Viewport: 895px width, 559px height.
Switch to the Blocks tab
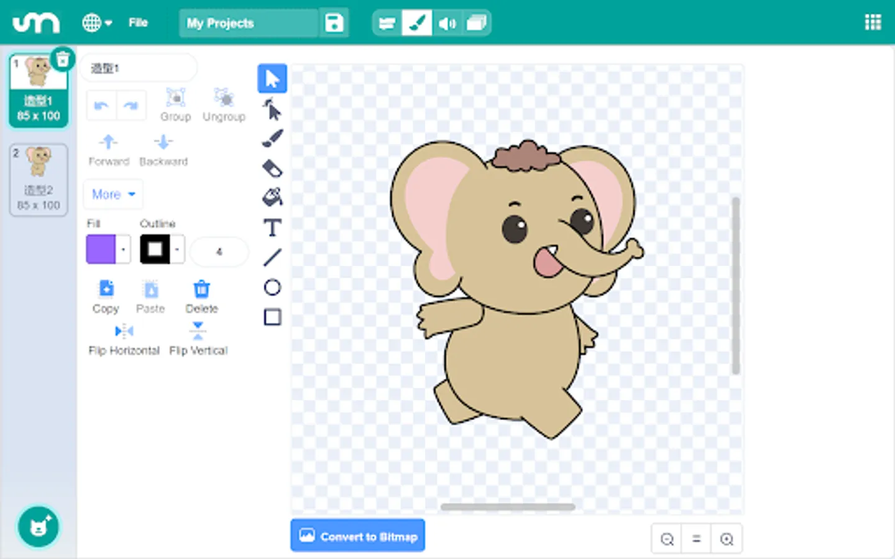click(387, 23)
